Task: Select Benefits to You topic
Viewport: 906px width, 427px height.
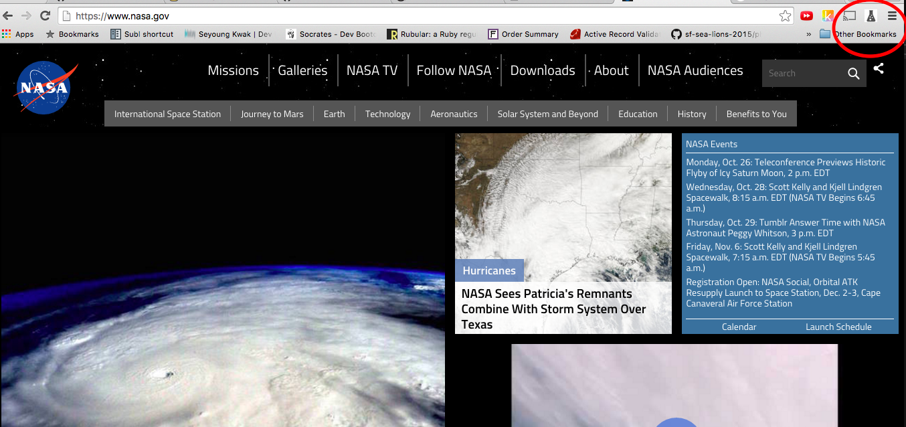Action: [756, 114]
